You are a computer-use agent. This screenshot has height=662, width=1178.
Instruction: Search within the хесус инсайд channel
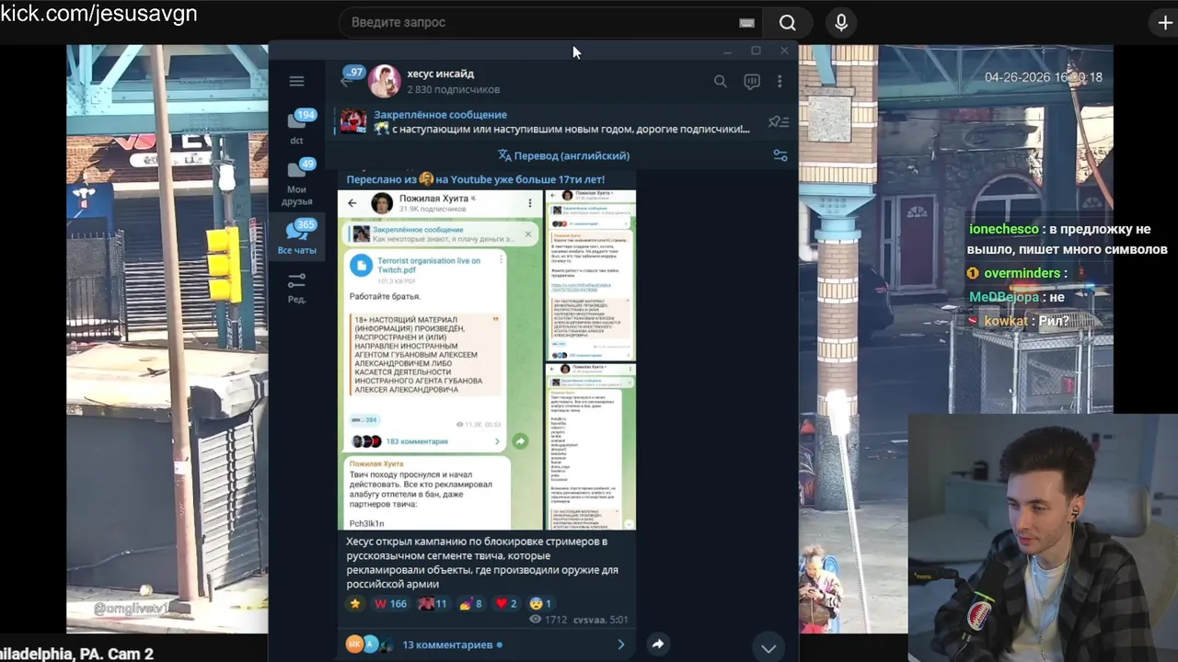(721, 81)
